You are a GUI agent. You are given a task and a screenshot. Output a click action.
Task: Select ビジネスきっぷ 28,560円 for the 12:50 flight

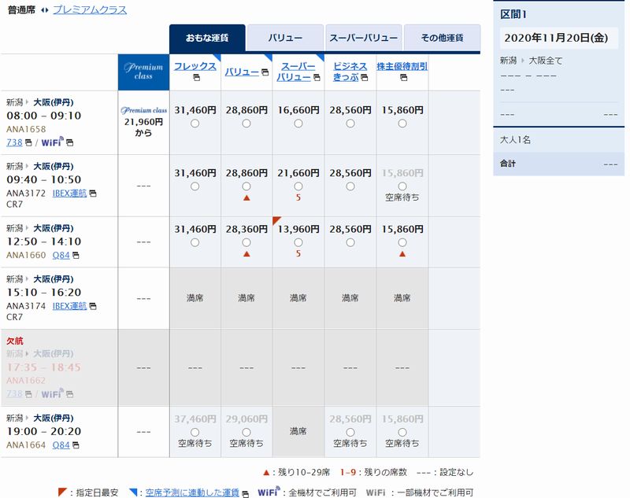pyautogui.click(x=350, y=242)
